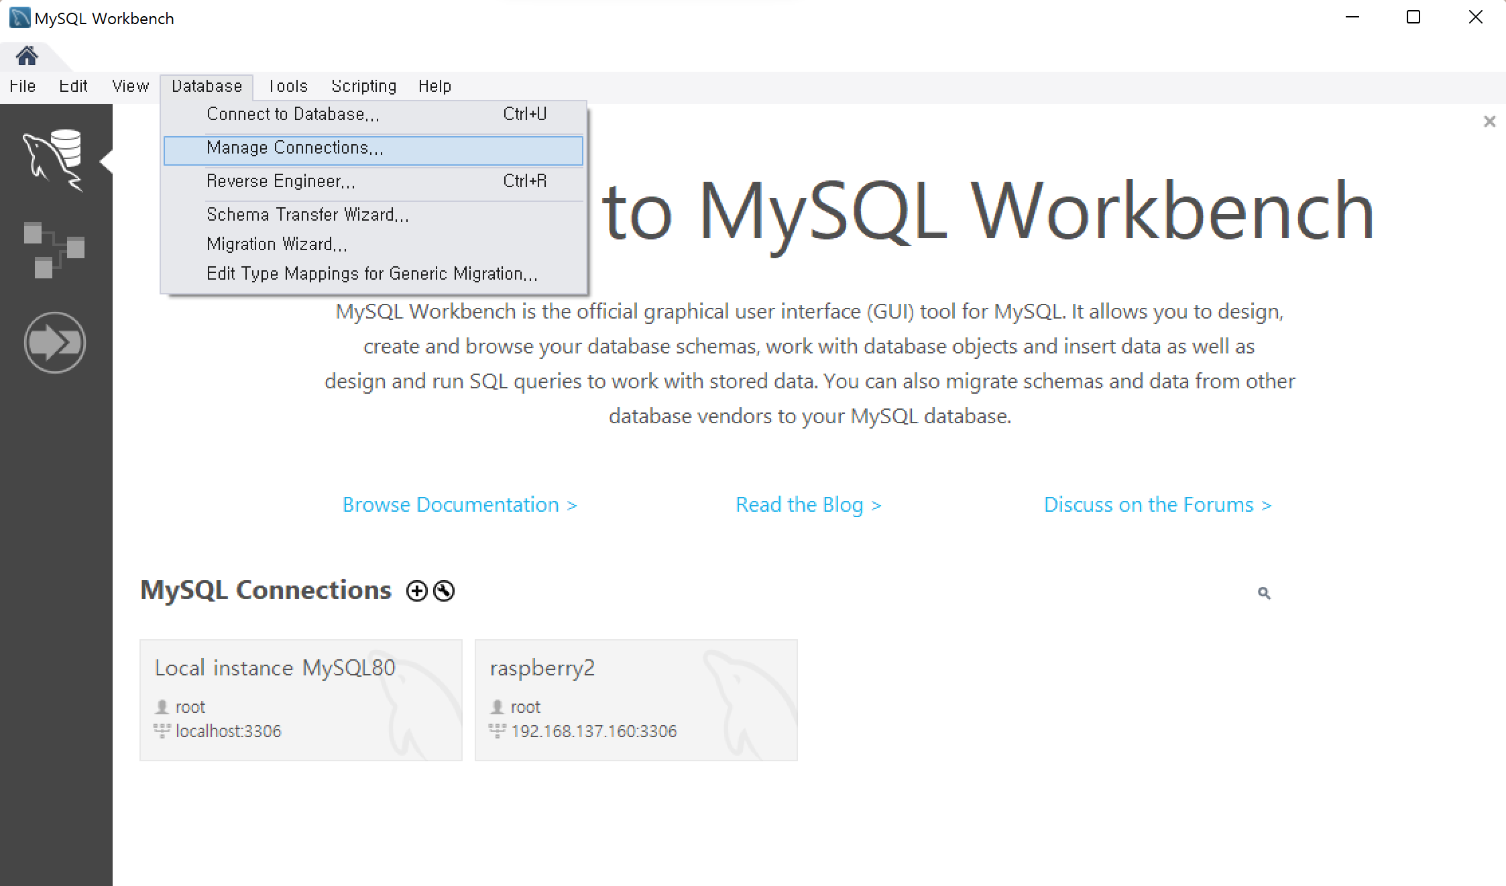Choose Connect to Database menu item
Screen dimensions: 1506x886
(293, 115)
